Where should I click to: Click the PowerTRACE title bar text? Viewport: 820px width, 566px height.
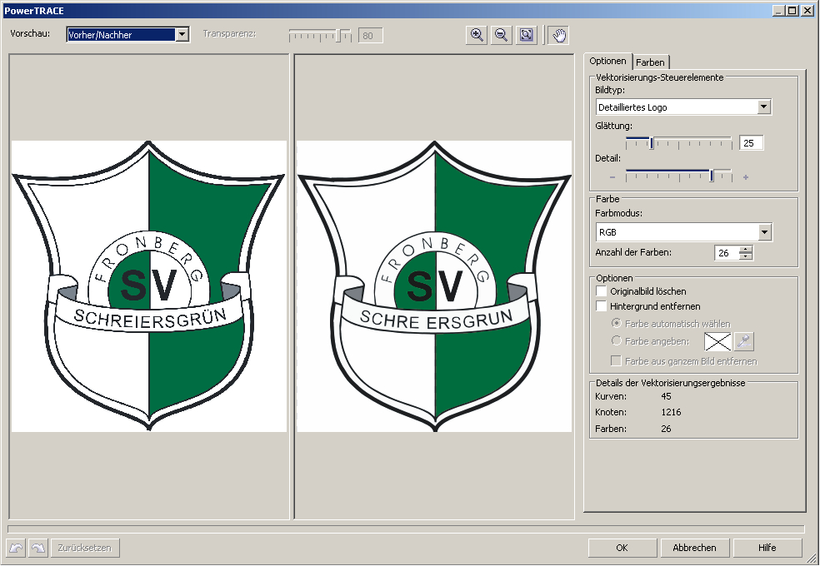pyautogui.click(x=34, y=11)
